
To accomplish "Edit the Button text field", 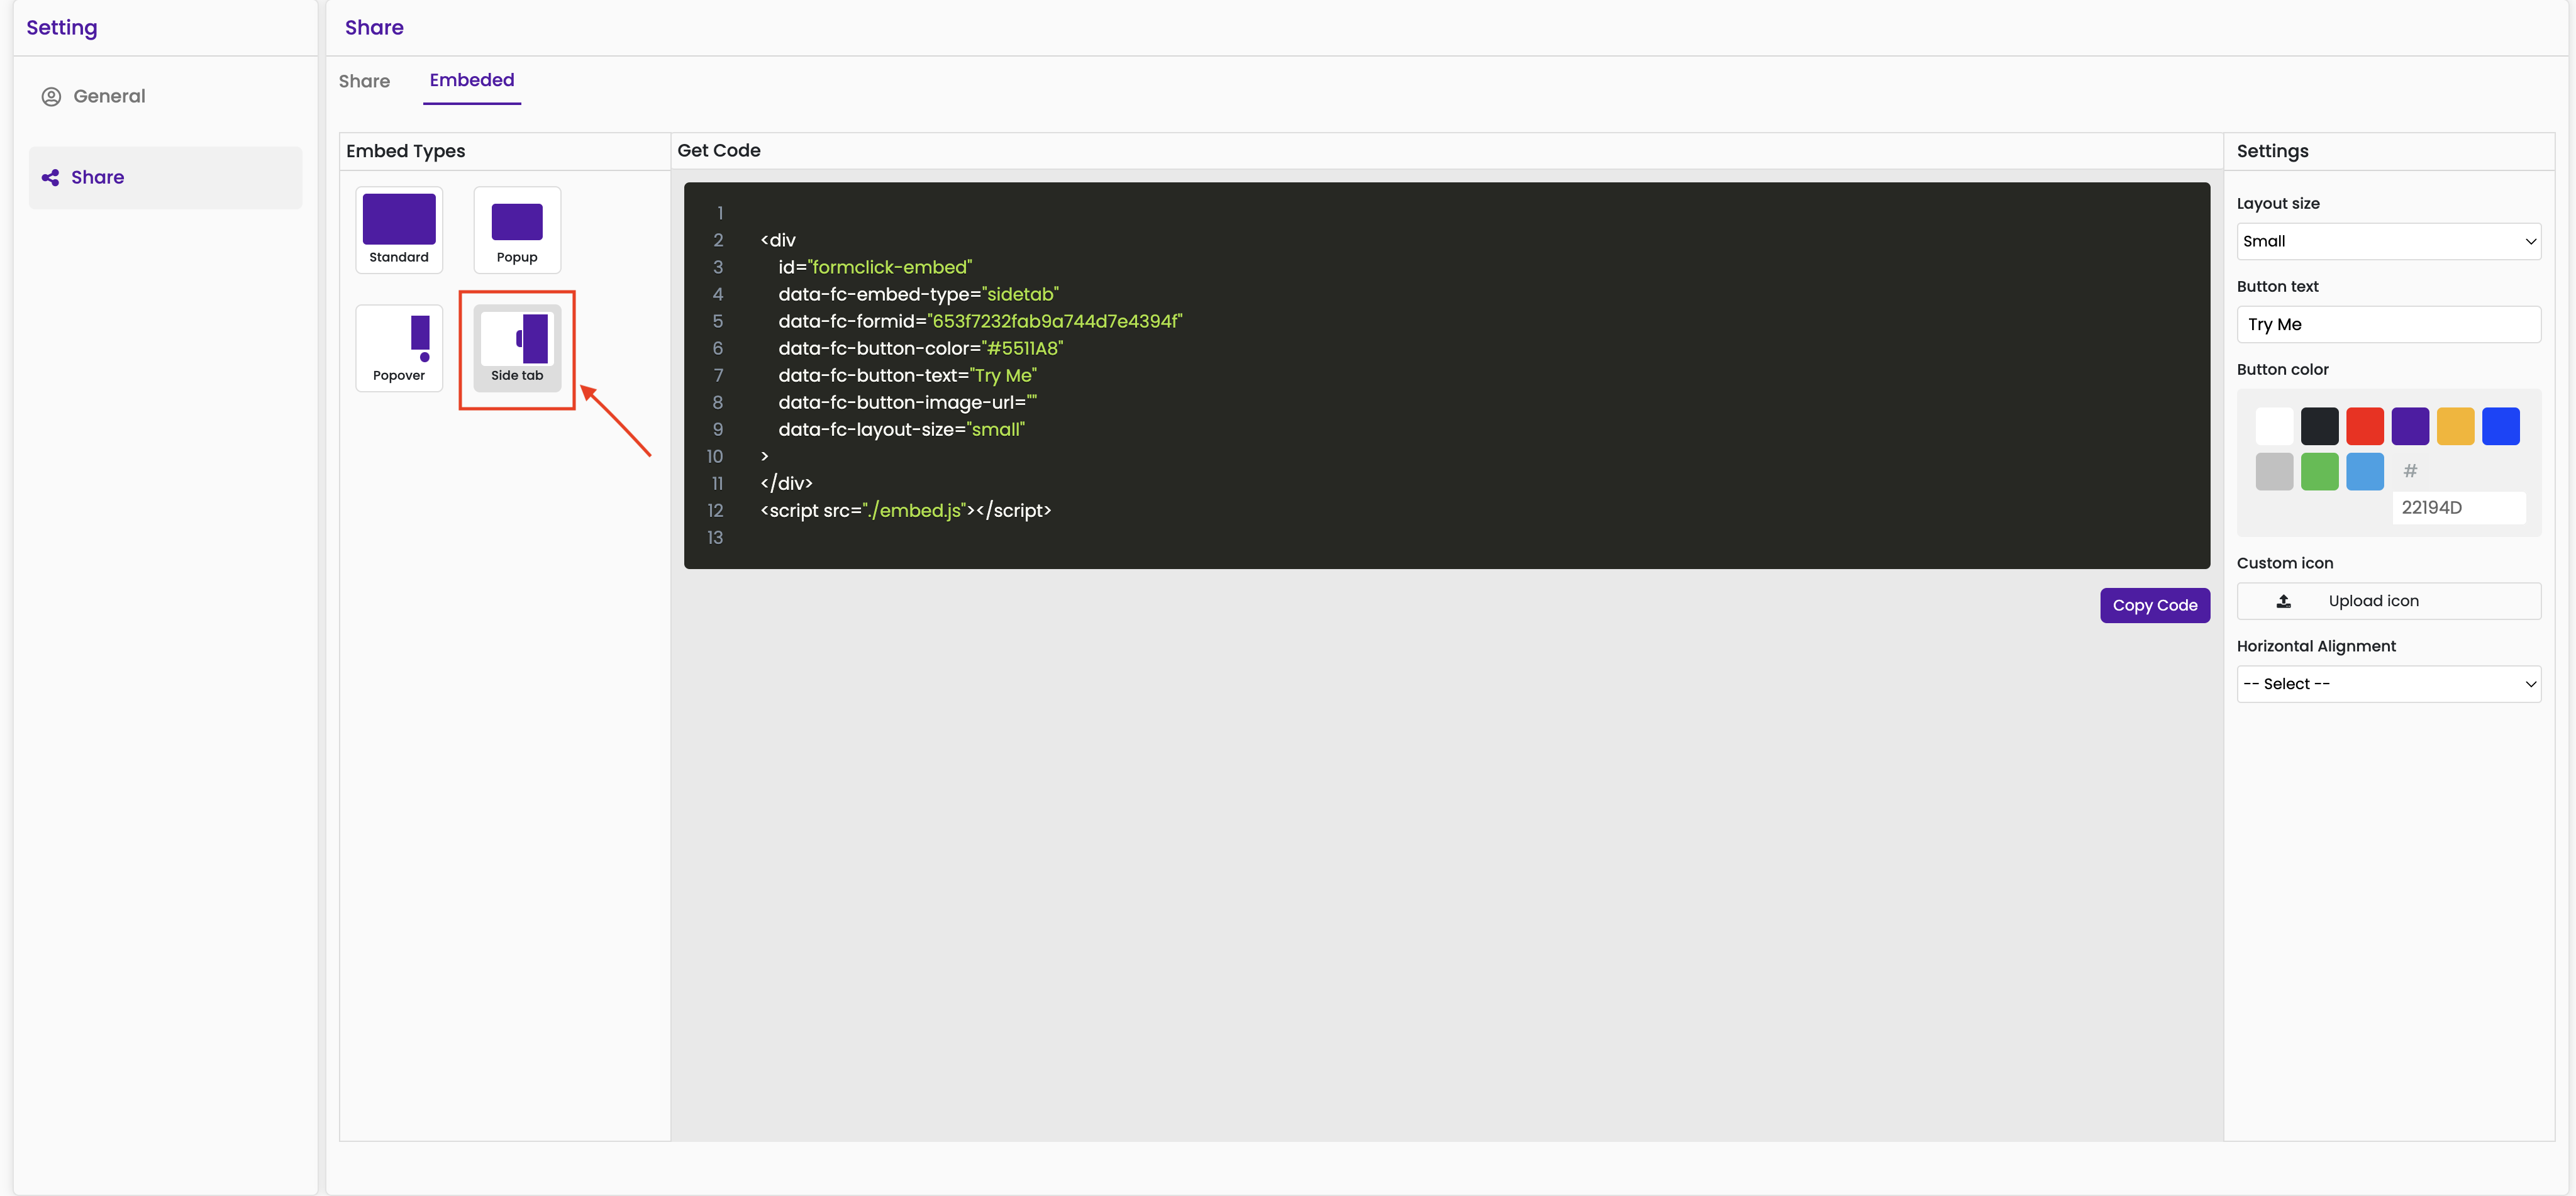I will (2388, 324).
